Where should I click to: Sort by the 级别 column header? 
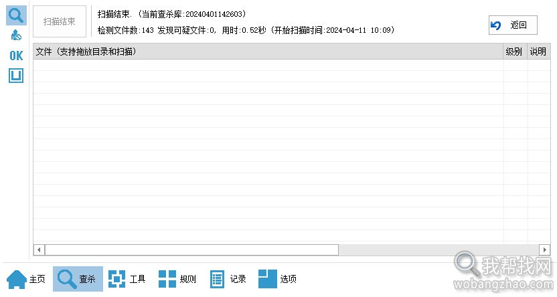click(513, 52)
